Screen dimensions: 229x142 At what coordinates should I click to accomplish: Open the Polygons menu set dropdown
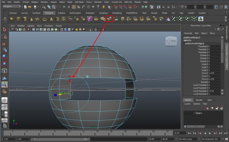pyautogui.click(x=12, y=6)
